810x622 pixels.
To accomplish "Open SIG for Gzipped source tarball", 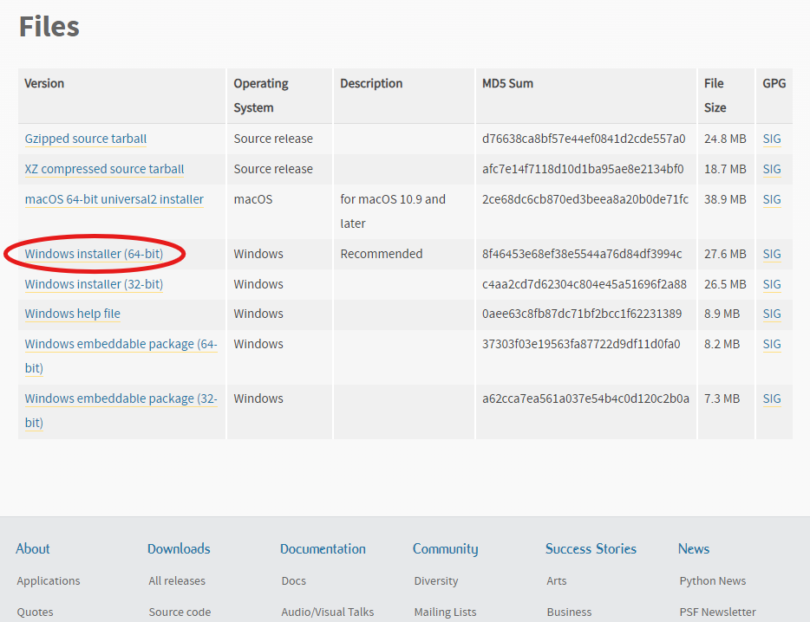I will point(772,139).
